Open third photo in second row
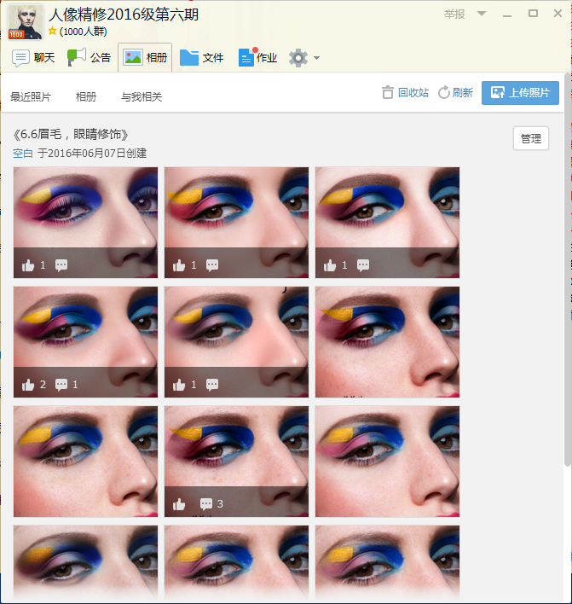Viewport: 572px width, 604px height. point(387,342)
